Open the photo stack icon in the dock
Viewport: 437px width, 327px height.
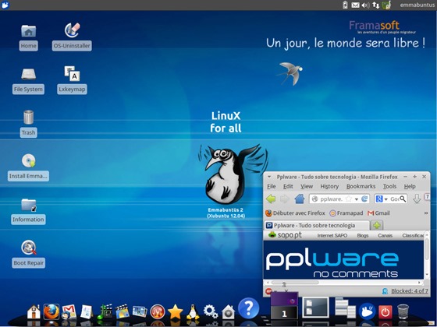tap(140, 311)
